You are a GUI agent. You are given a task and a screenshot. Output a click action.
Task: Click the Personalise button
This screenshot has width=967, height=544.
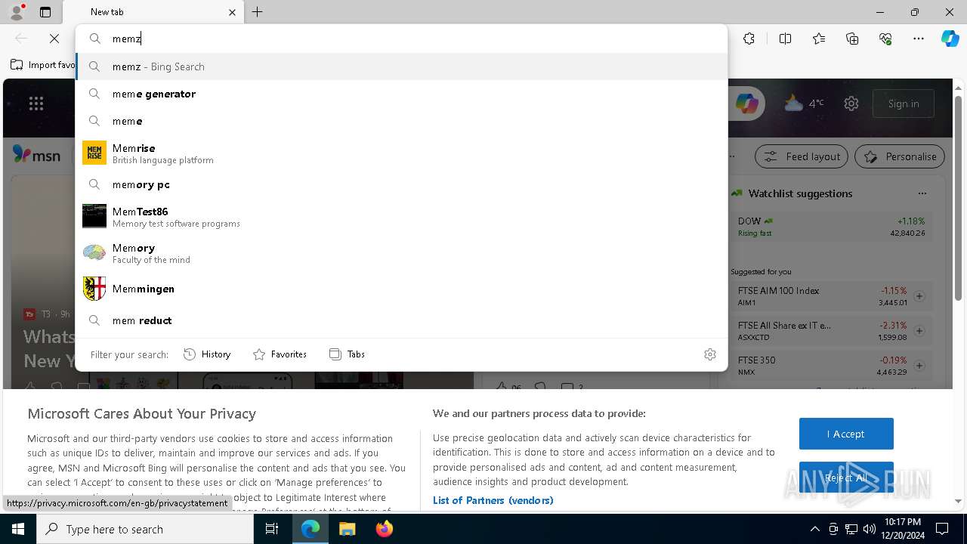899,156
